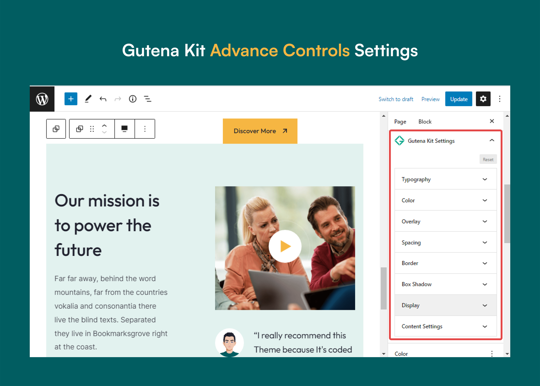Play the video on the image
The width and height of the screenshot is (540, 386).
285,246
